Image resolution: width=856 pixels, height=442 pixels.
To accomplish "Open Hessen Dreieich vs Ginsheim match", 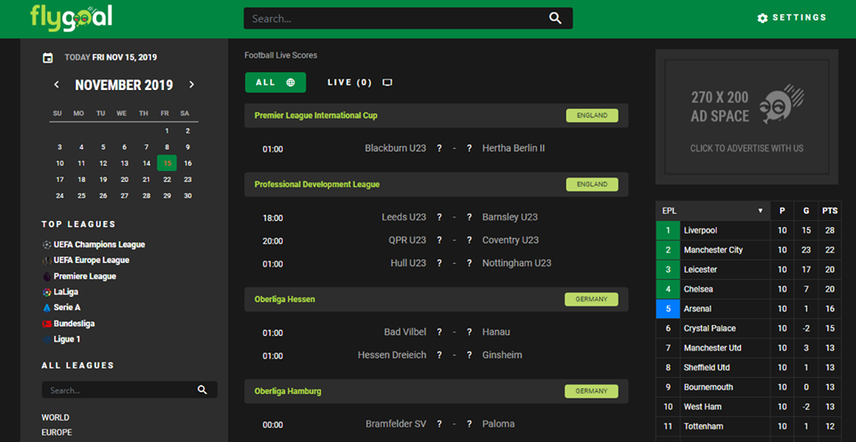I will point(436,356).
